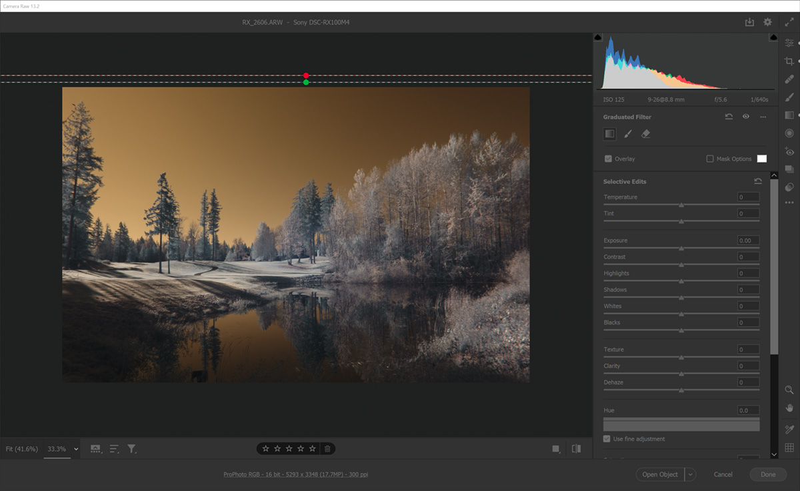Viewport: 800px width, 491px height.
Task: Click the Exposure slider handle
Action: click(x=681, y=248)
